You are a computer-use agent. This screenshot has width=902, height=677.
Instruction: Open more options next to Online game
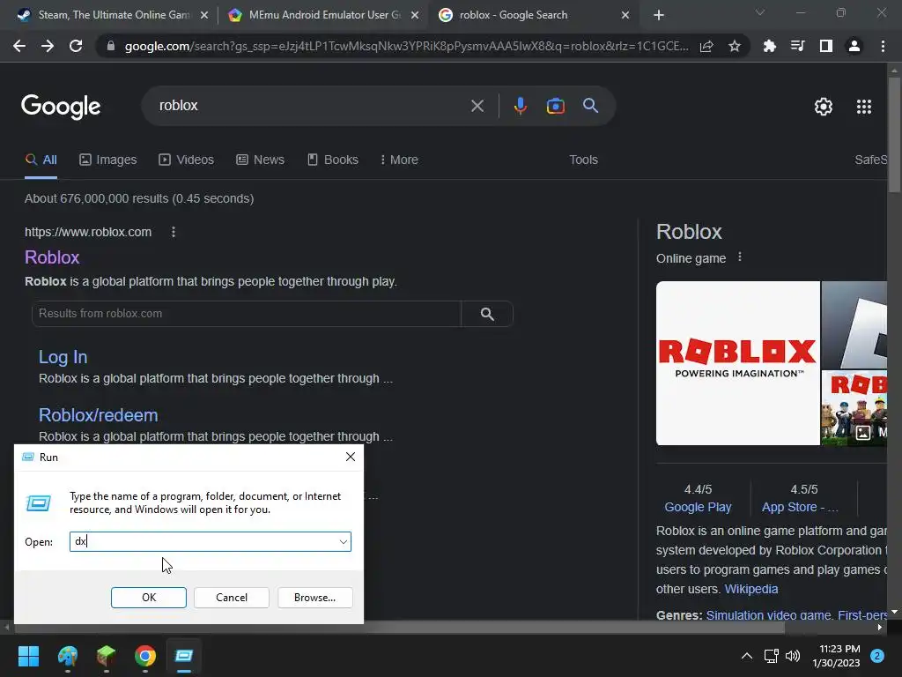click(740, 257)
